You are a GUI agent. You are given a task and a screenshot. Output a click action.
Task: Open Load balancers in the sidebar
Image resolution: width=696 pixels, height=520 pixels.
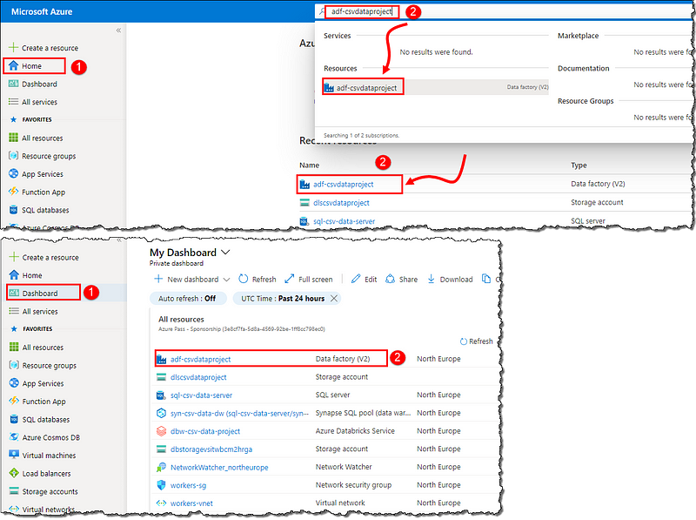pyautogui.click(x=46, y=474)
